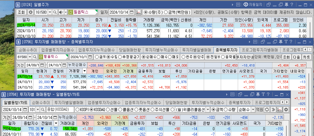Select 수량(주) radio in 일별주가
Viewport: 314px width, 136px height.
(x=145, y=12)
